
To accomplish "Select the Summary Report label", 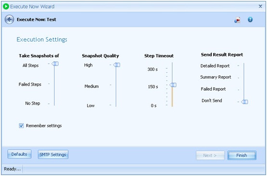I will (216, 77).
